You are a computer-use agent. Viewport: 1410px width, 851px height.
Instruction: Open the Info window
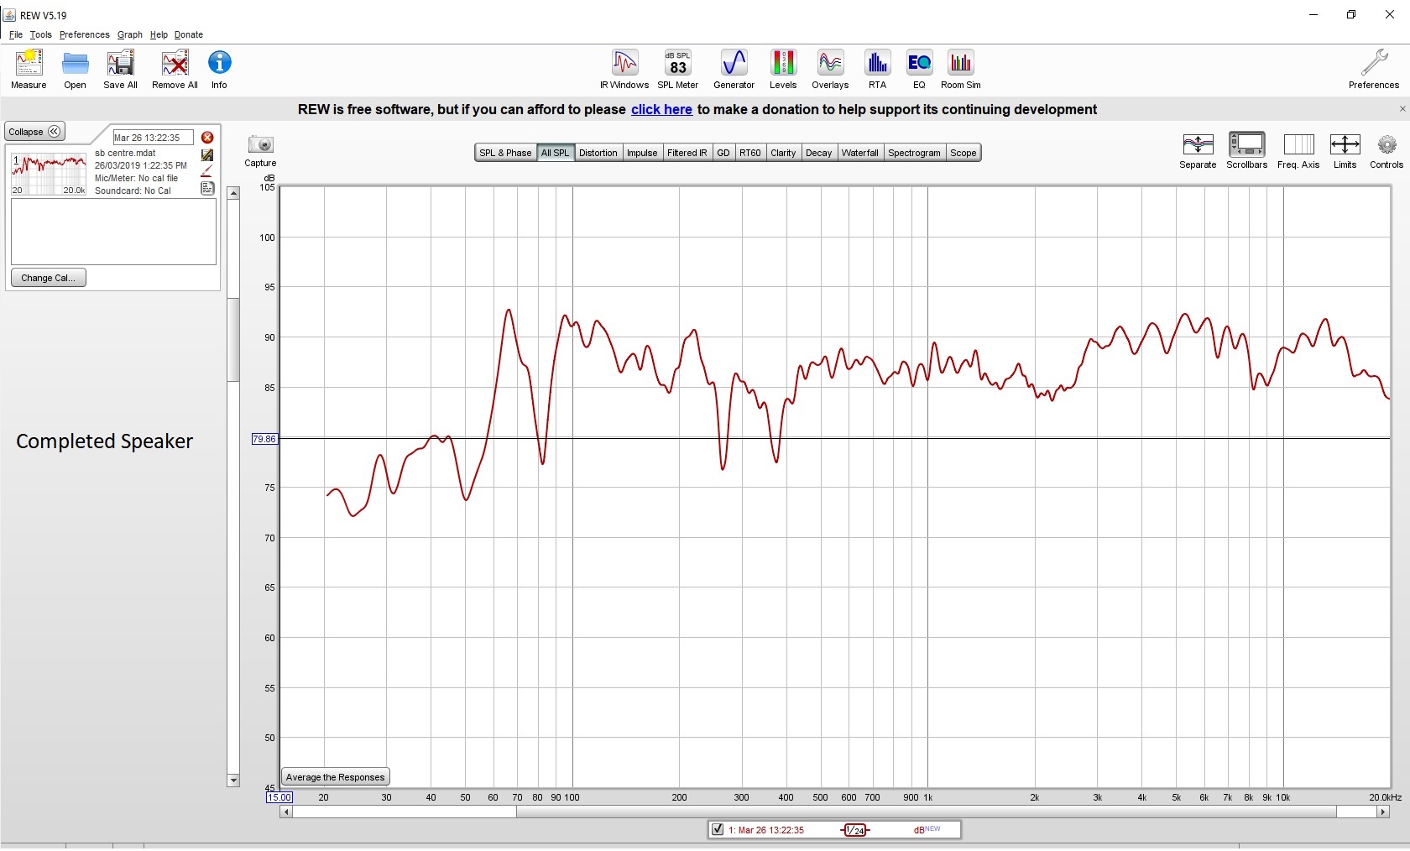click(x=219, y=69)
